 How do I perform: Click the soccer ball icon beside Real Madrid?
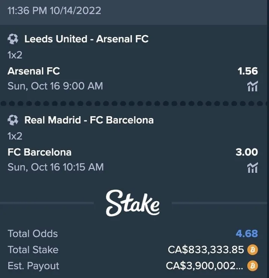(x=13, y=120)
